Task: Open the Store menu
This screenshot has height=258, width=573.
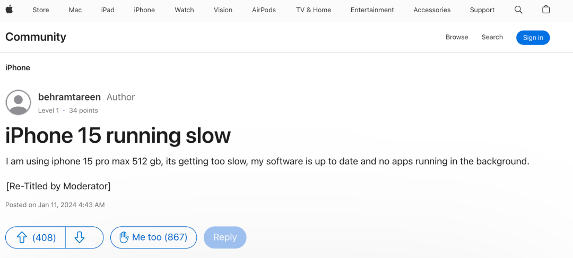Action: coord(41,10)
